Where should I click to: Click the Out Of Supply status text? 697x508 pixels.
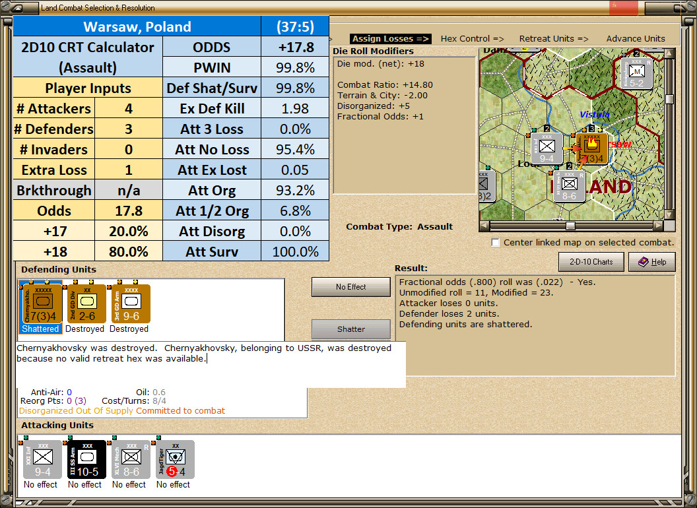pos(105,410)
